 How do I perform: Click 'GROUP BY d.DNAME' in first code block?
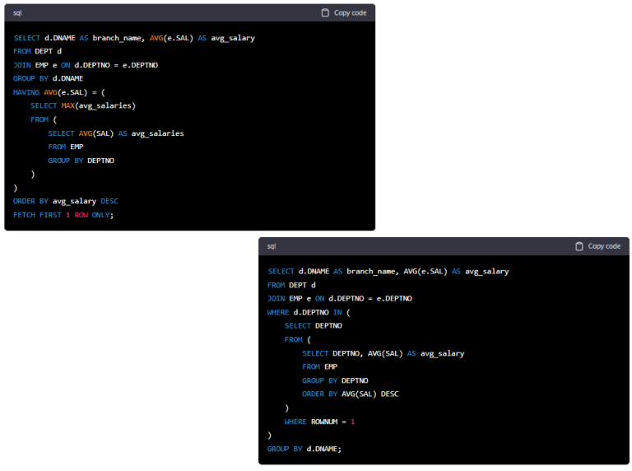(48, 78)
